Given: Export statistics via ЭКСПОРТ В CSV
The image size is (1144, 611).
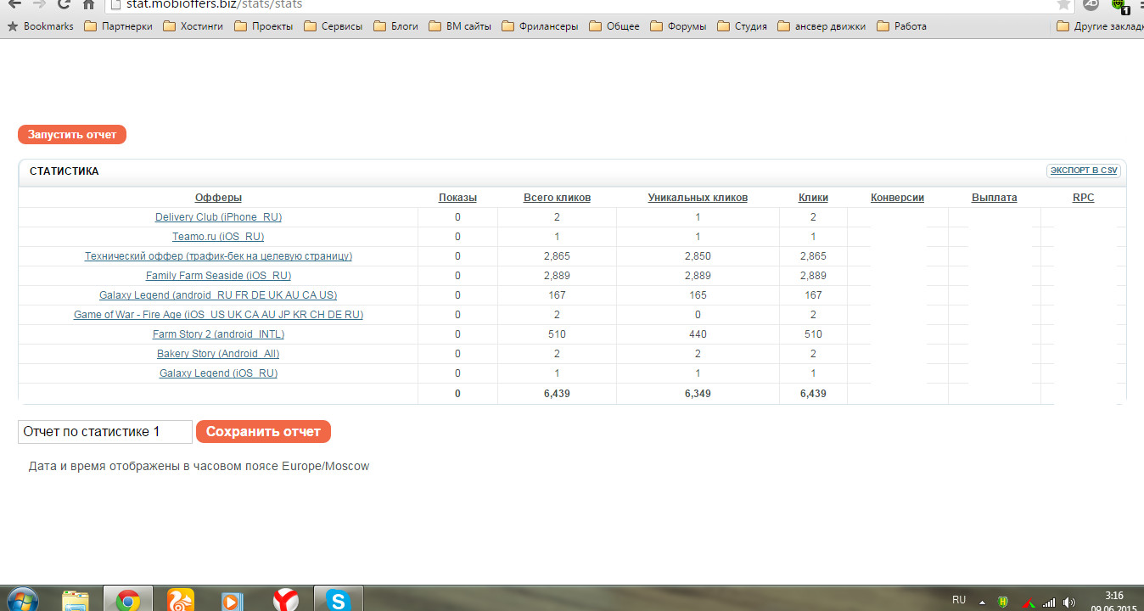Looking at the screenshot, I should point(1084,171).
